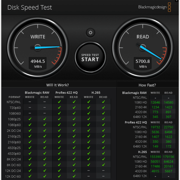Click the H.265 READ checkmark for 8K DCI 60
The height and width of the screenshot is (180, 180).
pyautogui.click(x=103, y=165)
